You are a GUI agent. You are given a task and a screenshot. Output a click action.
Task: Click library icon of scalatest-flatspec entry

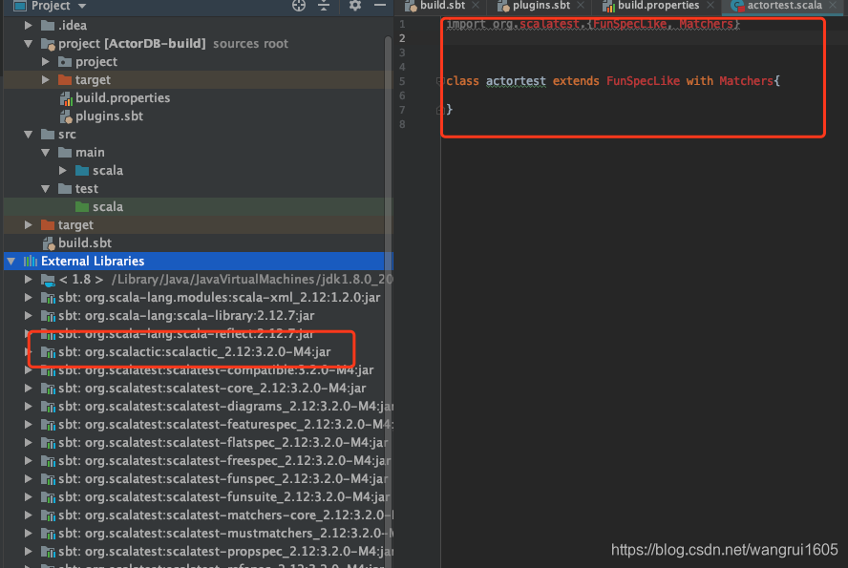click(x=48, y=443)
